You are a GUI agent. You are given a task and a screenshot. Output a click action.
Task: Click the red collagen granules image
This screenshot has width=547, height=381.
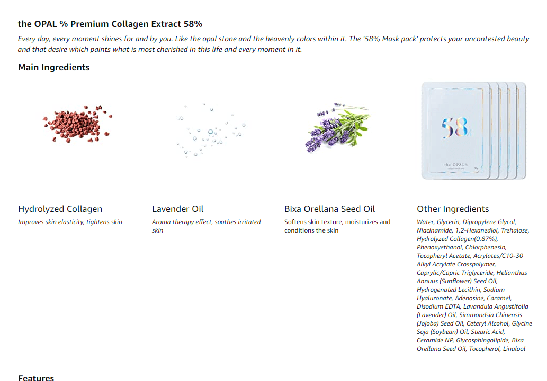[78, 126]
